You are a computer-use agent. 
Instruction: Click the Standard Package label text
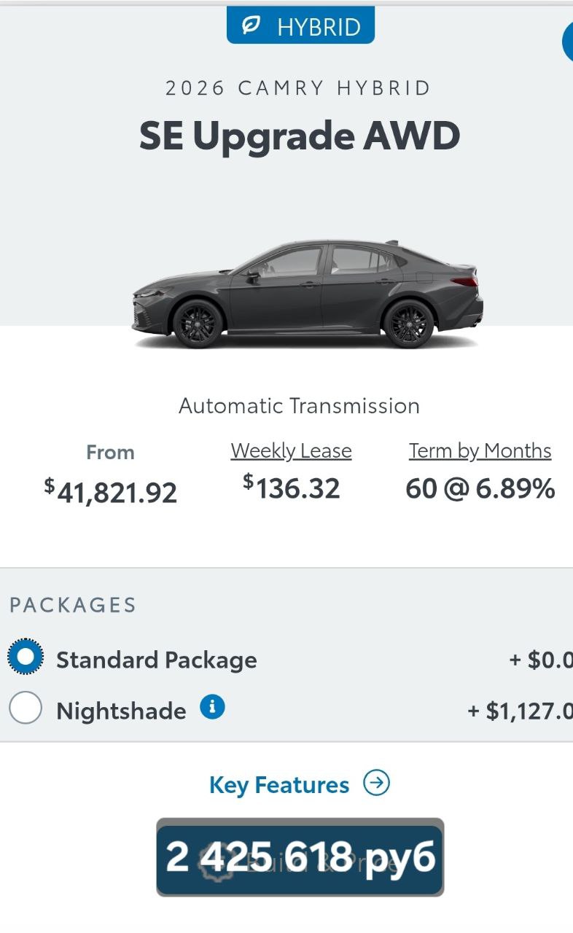click(156, 660)
